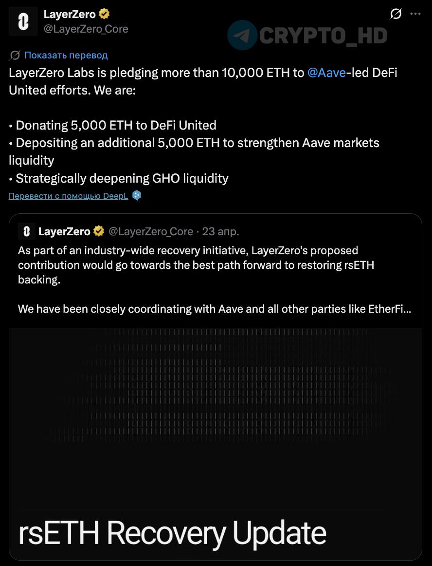Click the Telegram logo in the CRYPTO_HD watermark

(x=242, y=35)
